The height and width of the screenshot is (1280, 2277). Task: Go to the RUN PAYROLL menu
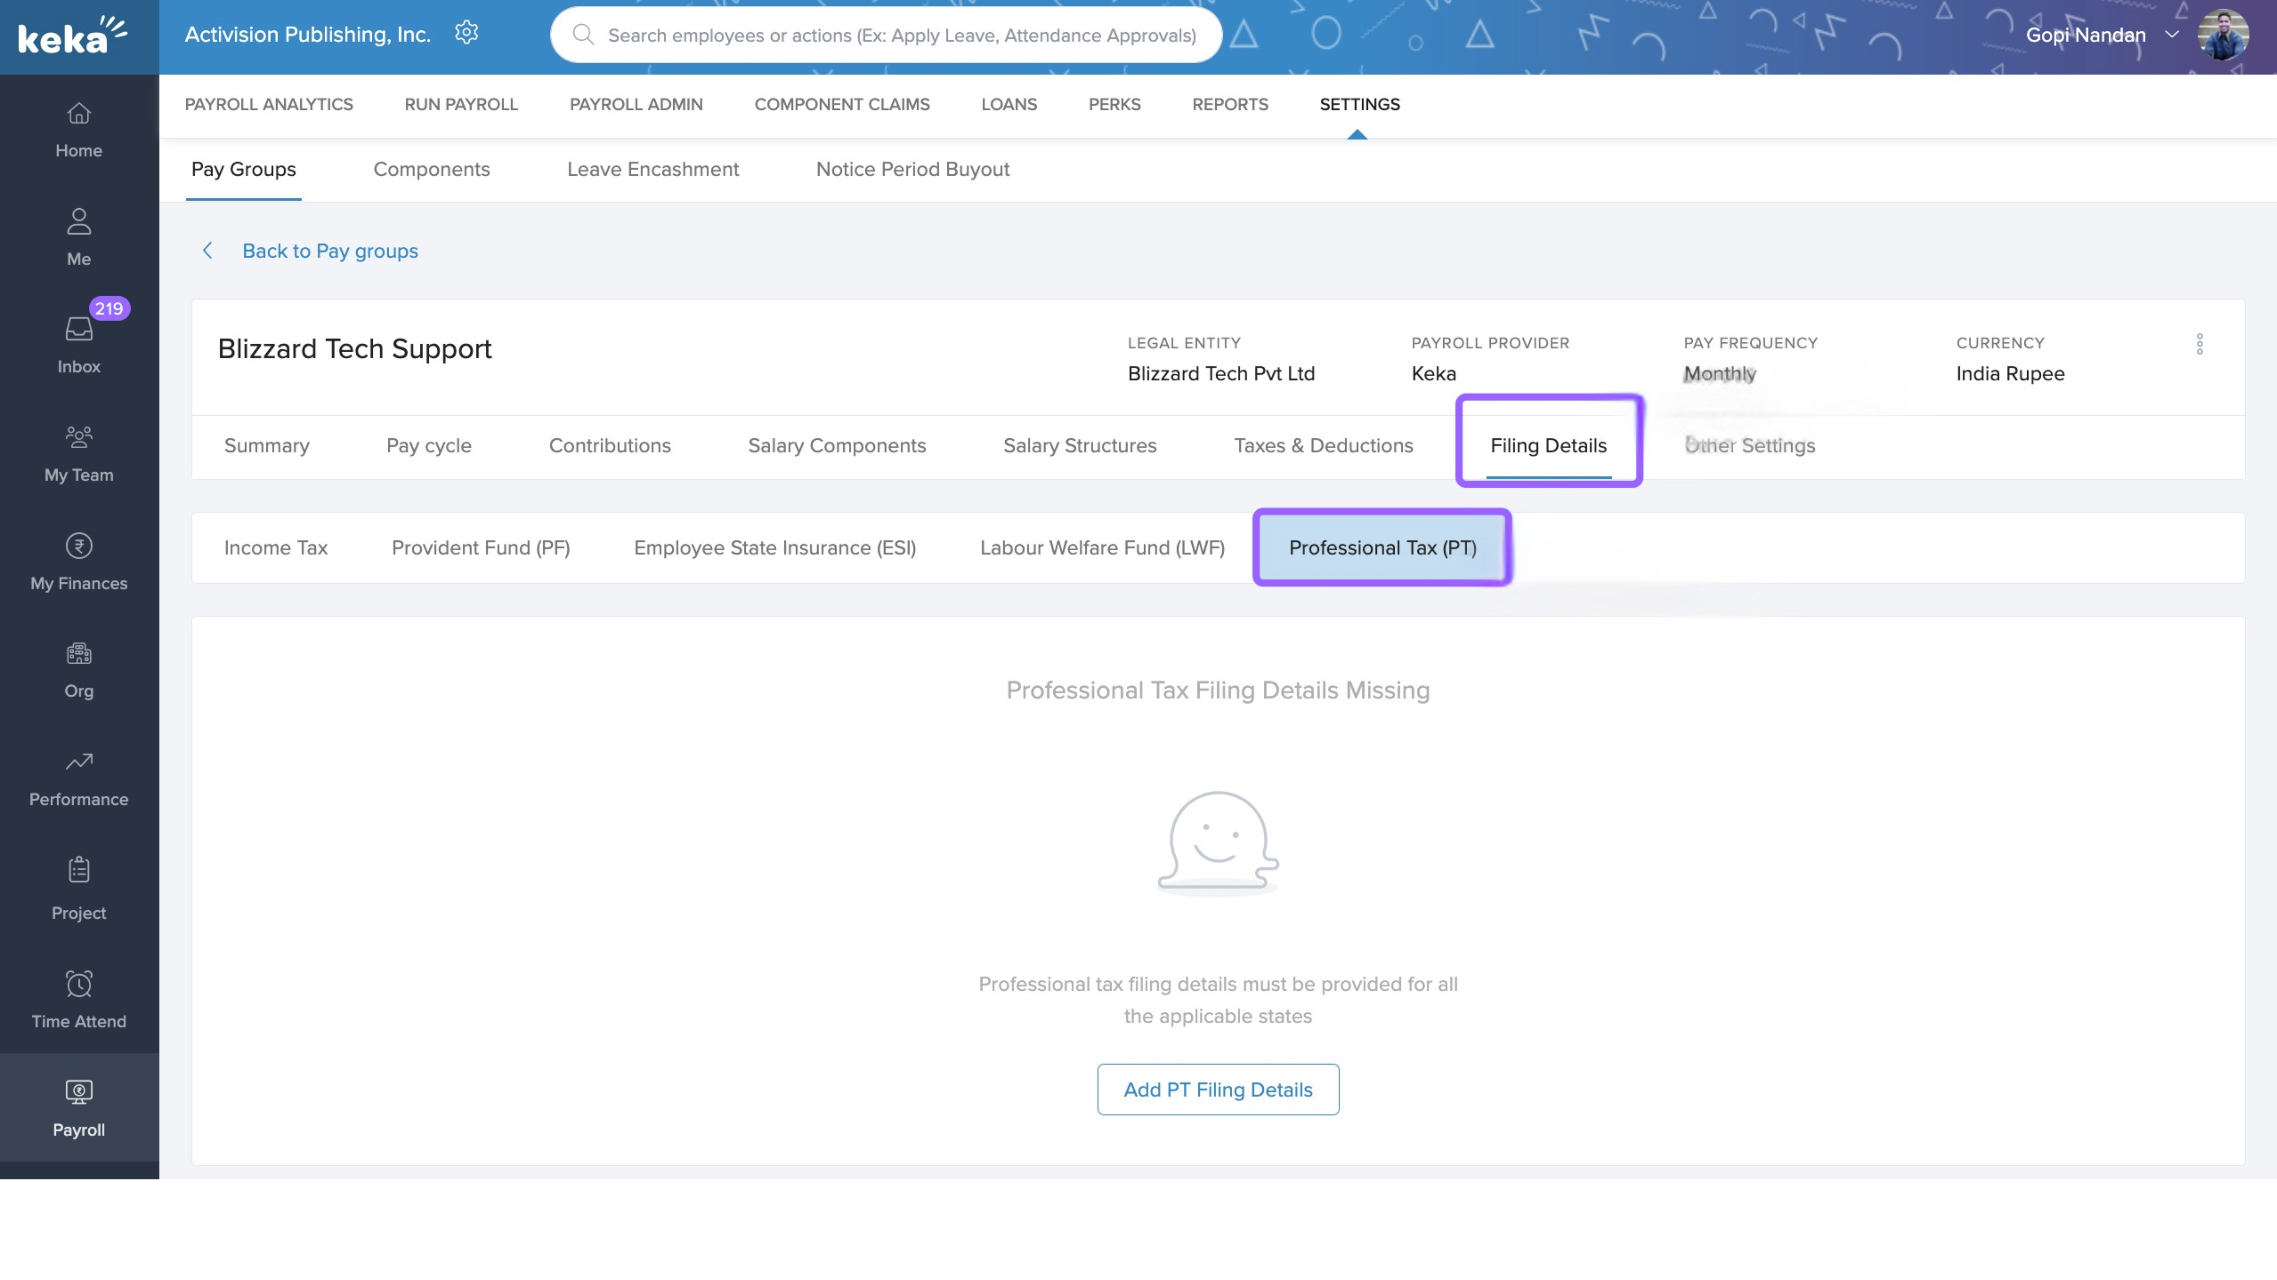tap(461, 104)
